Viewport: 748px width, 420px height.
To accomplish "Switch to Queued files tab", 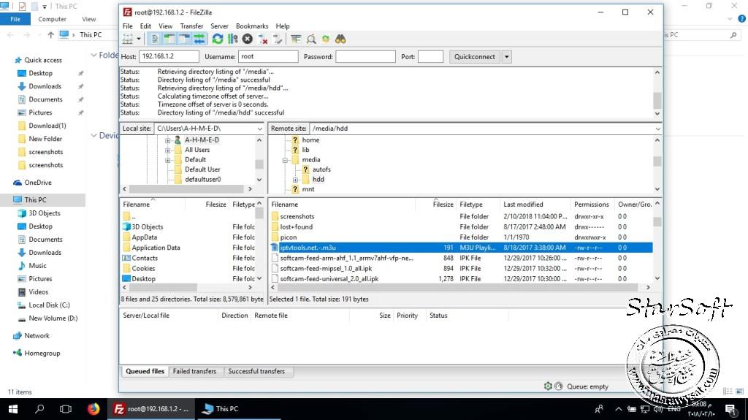I will point(145,371).
